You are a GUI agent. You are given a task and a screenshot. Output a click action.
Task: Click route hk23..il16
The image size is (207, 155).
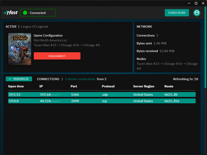pyautogui.click(x=172, y=101)
